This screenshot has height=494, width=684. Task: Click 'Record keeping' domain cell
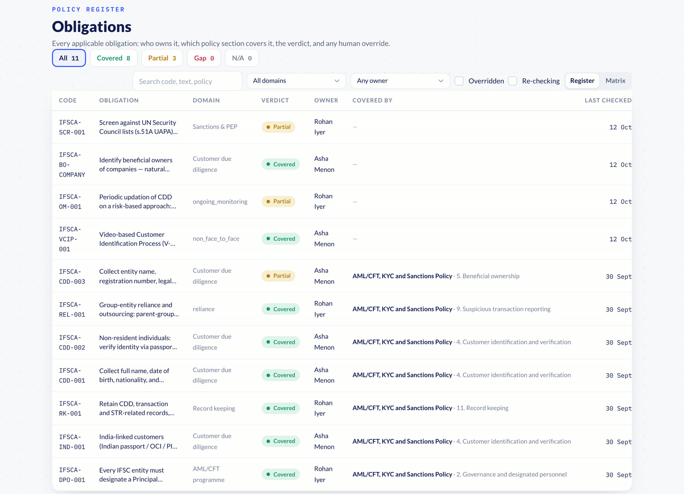(214, 409)
